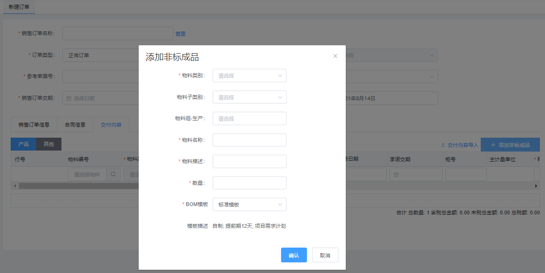Click the 添加非标成品 button
Screen dimensions: 545x273
click(510, 145)
